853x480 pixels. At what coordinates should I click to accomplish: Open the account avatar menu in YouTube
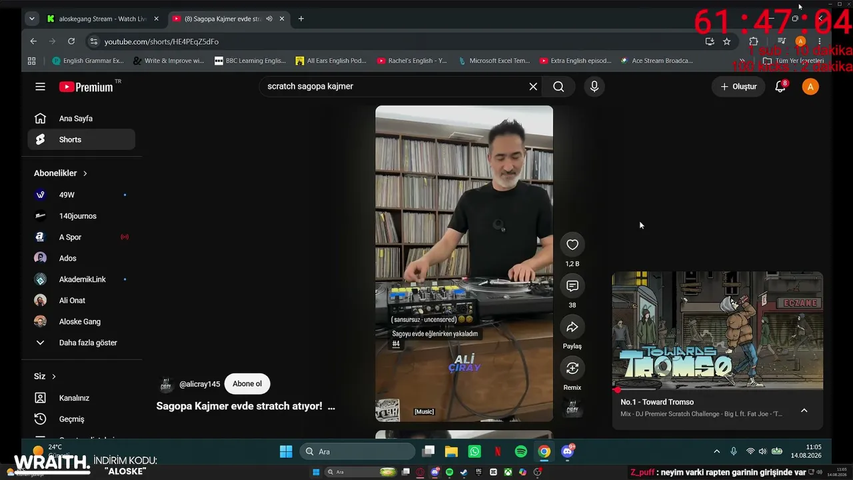point(810,87)
